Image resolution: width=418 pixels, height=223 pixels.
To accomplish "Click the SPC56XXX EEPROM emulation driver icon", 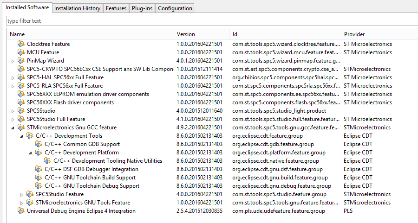I will click(x=21, y=94).
